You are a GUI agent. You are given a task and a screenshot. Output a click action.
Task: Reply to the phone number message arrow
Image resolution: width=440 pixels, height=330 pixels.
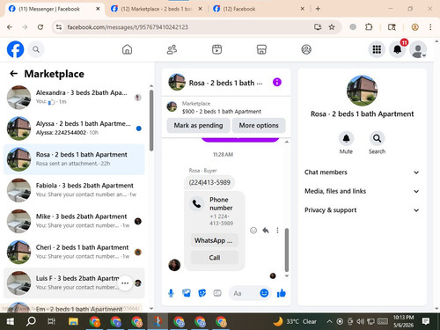click(x=266, y=231)
